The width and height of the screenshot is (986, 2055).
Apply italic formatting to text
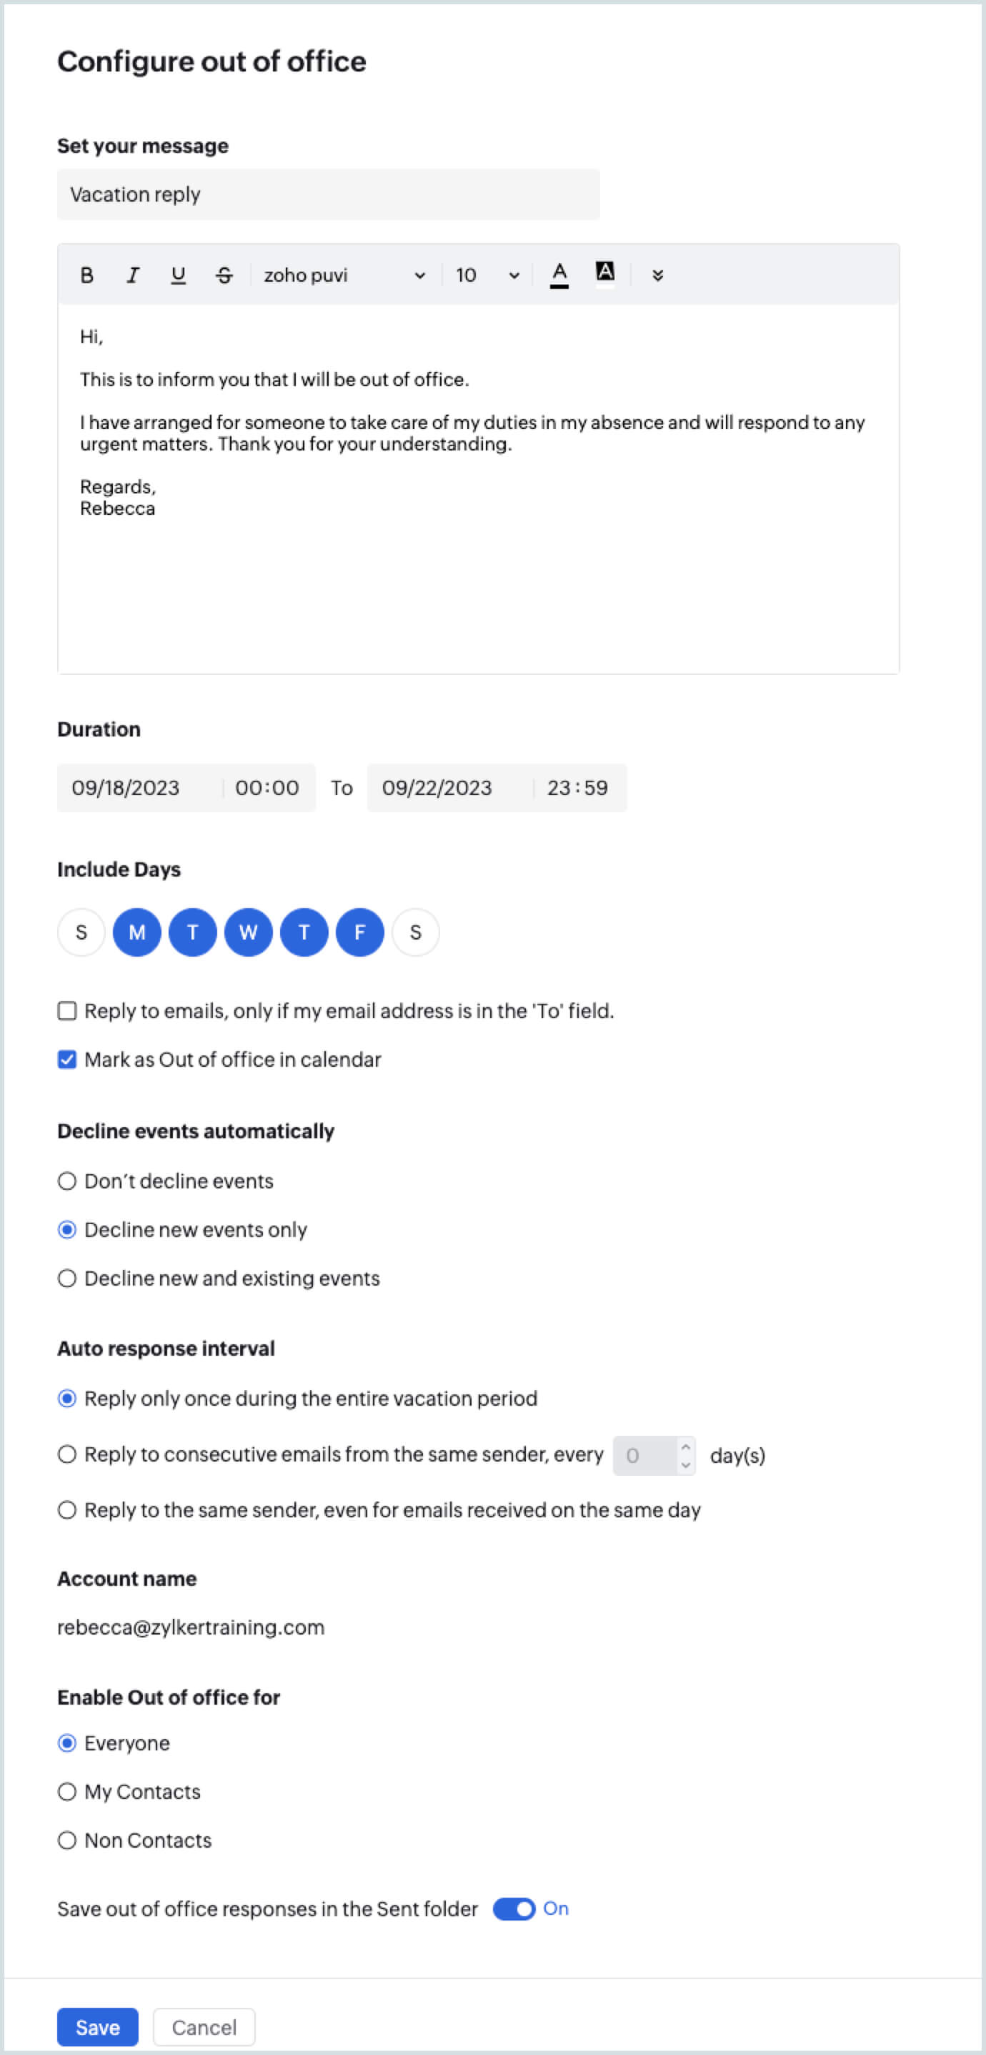[132, 275]
